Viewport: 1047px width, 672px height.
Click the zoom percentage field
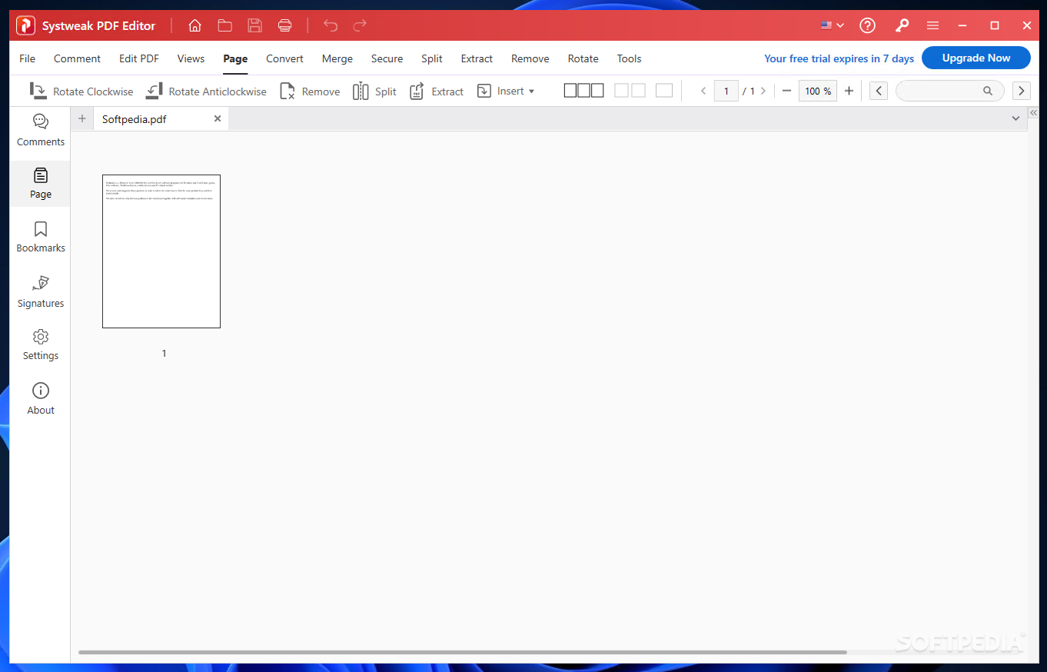coord(818,91)
